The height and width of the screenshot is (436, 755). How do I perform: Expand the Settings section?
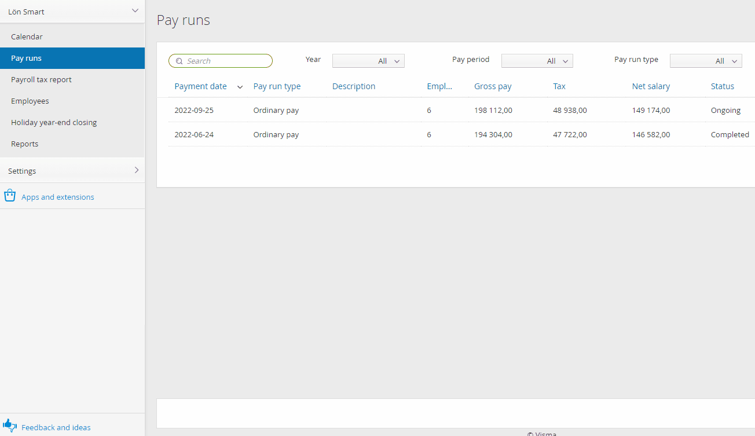(x=136, y=170)
